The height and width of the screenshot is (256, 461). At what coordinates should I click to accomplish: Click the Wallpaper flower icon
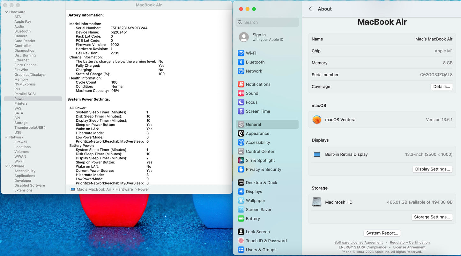[241, 200]
